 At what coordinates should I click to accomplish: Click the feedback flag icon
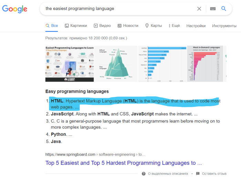tap(198, 174)
